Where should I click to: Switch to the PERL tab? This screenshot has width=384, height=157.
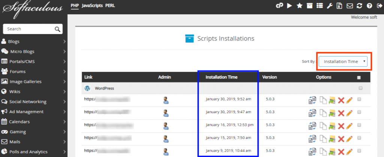coord(110,6)
